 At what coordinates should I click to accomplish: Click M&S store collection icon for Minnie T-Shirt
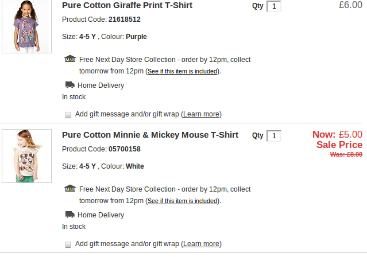click(69, 189)
